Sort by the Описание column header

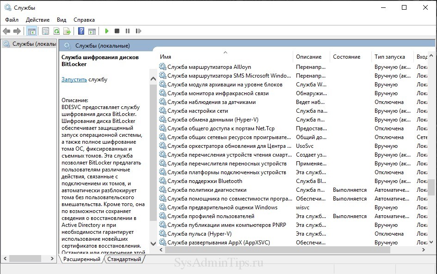(x=311, y=56)
